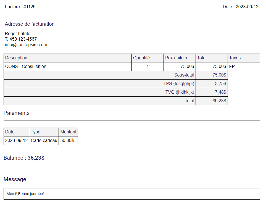Viewport: 266px width, 208px height.
Task: Click the Description column header
Action: point(16,58)
